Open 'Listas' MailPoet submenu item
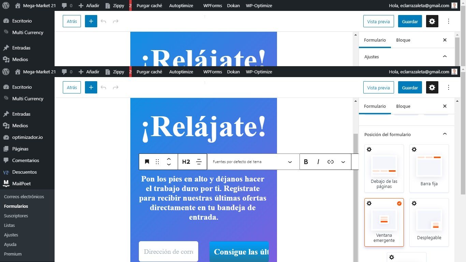This screenshot has width=466, height=262. click(10, 225)
